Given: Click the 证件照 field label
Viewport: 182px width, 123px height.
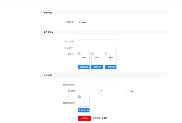Looking at the screenshot, I should (x=71, y=54).
